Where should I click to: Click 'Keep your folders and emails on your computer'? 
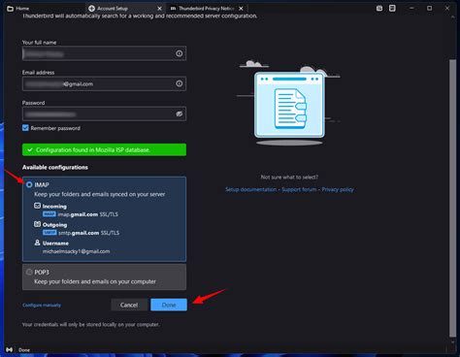click(x=95, y=281)
